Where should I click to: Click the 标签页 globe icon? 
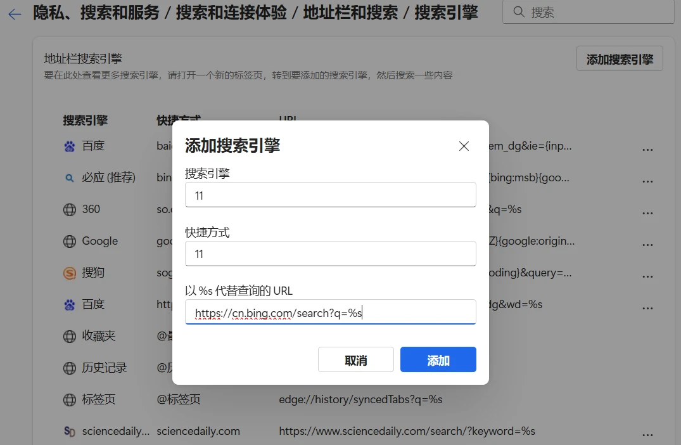(x=70, y=400)
